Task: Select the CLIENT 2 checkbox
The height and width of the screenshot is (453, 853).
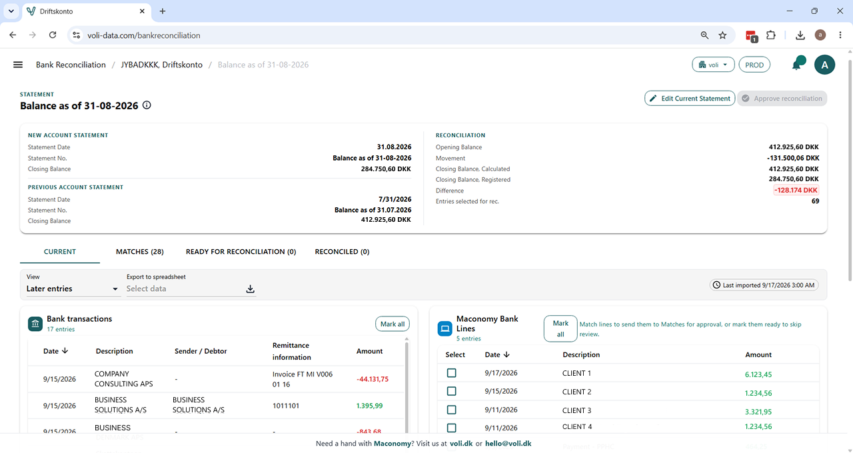Action: click(x=452, y=391)
